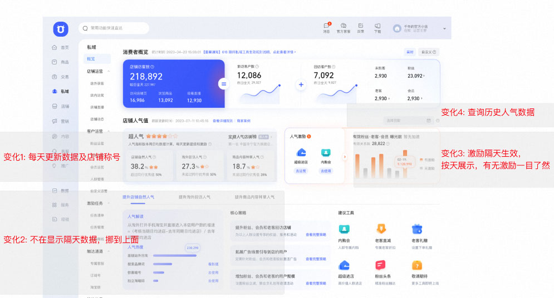Open the 数据 data sidebar item

(x=60, y=191)
